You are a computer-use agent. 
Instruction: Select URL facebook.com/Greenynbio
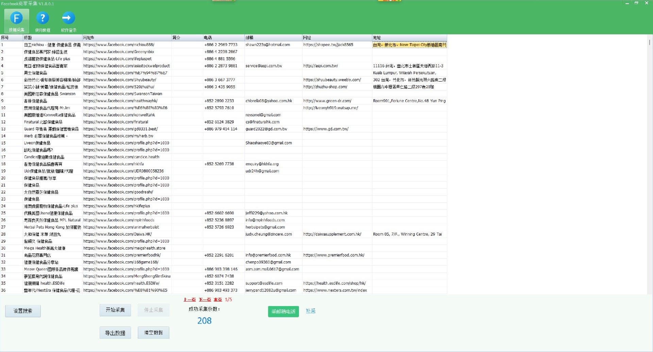click(x=127, y=52)
